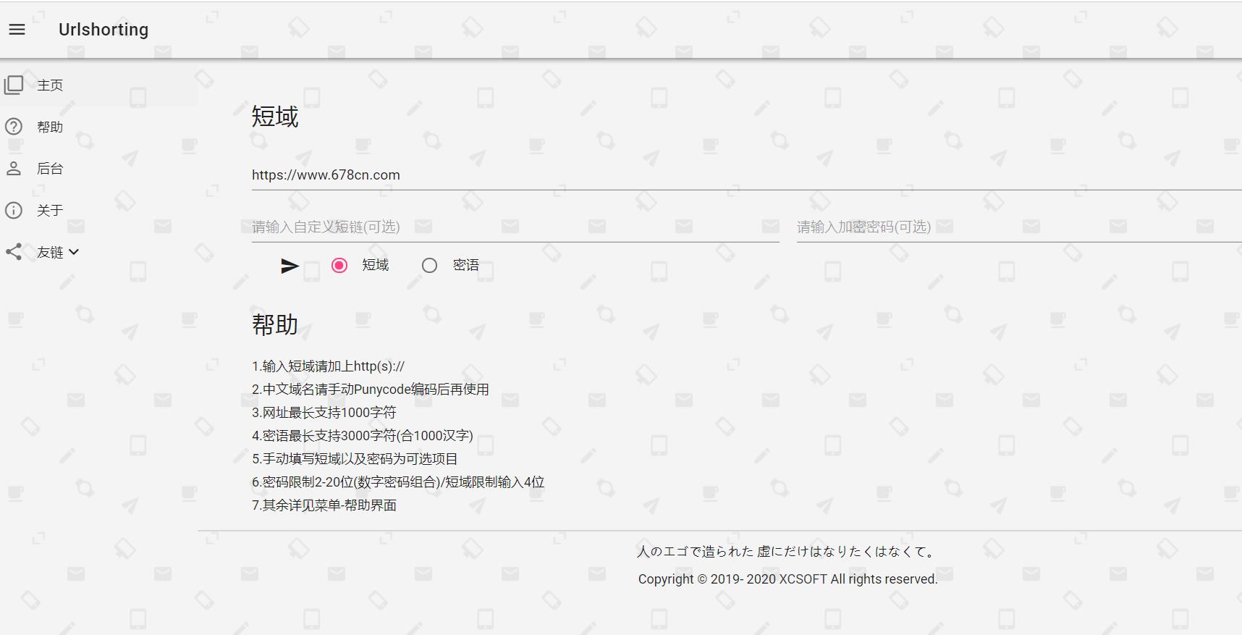Click the 请输入自定义短链 input field

pyautogui.click(x=515, y=227)
